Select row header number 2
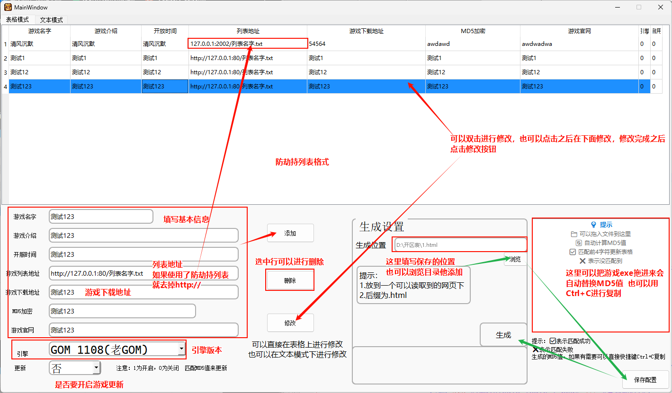The height and width of the screenshot is (393, 672). [x=5, y=58]
